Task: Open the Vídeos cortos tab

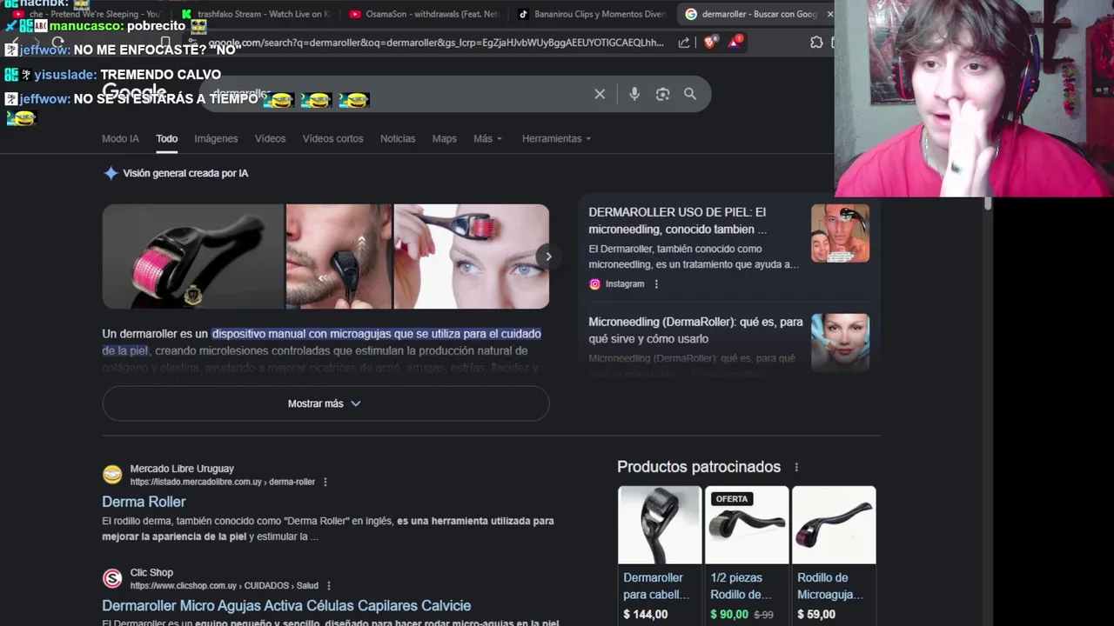Action: click(332, 138)
